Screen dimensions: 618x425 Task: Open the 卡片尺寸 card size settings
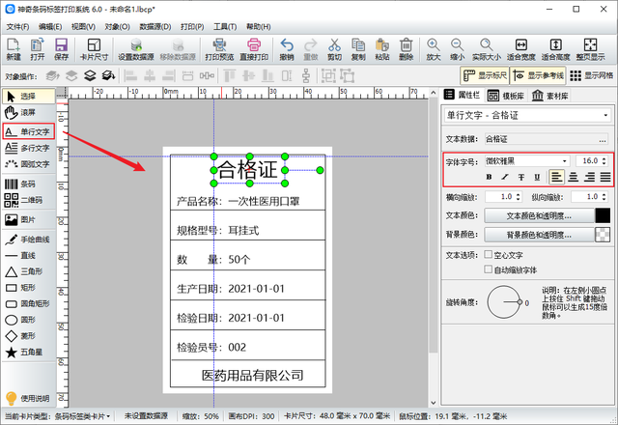pyautogui.click(x=94, y=49)
